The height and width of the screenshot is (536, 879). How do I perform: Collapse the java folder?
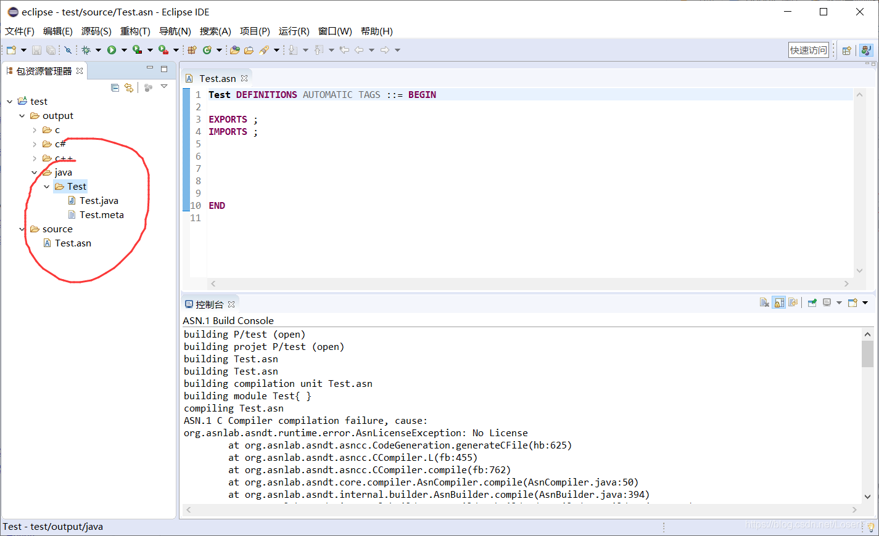pos(35,173)
